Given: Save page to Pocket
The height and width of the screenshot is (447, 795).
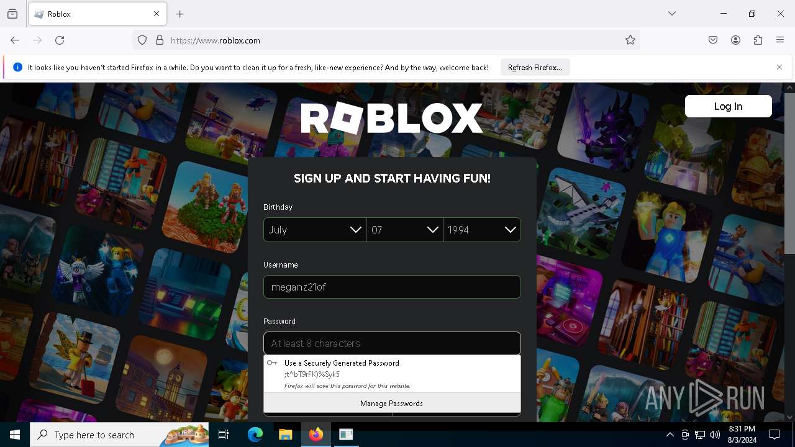Looking at the screenshot, I should [713, 40].
